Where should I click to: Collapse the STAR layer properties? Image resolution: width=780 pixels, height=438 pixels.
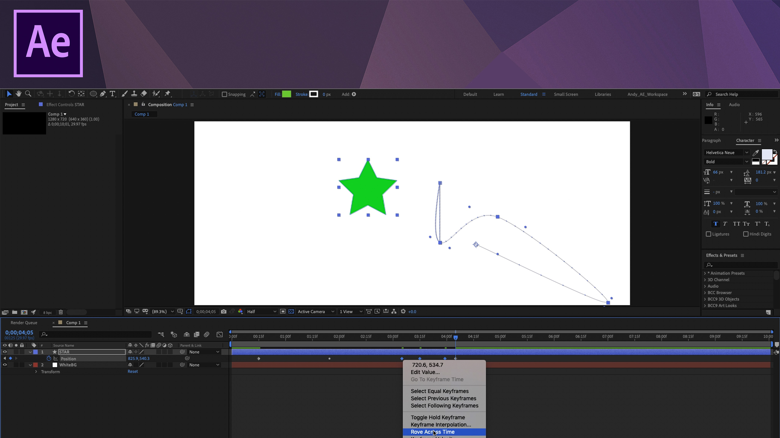point(30,352)
